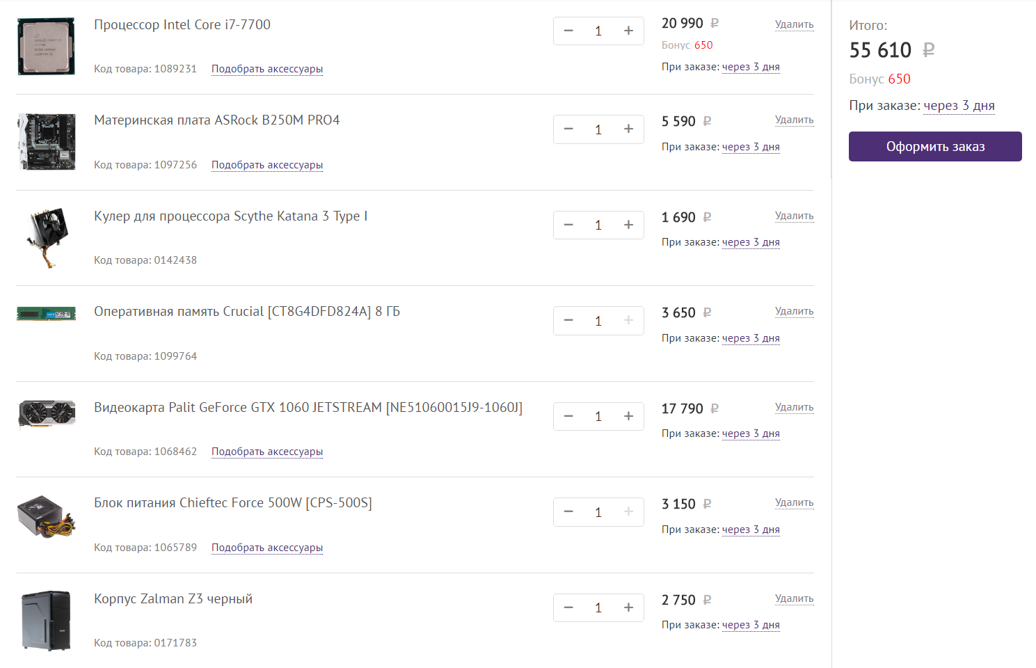
Task: Decrease quantity of ASRock B250M PRO4 motherboard
Action: click(x=568, y=129)
